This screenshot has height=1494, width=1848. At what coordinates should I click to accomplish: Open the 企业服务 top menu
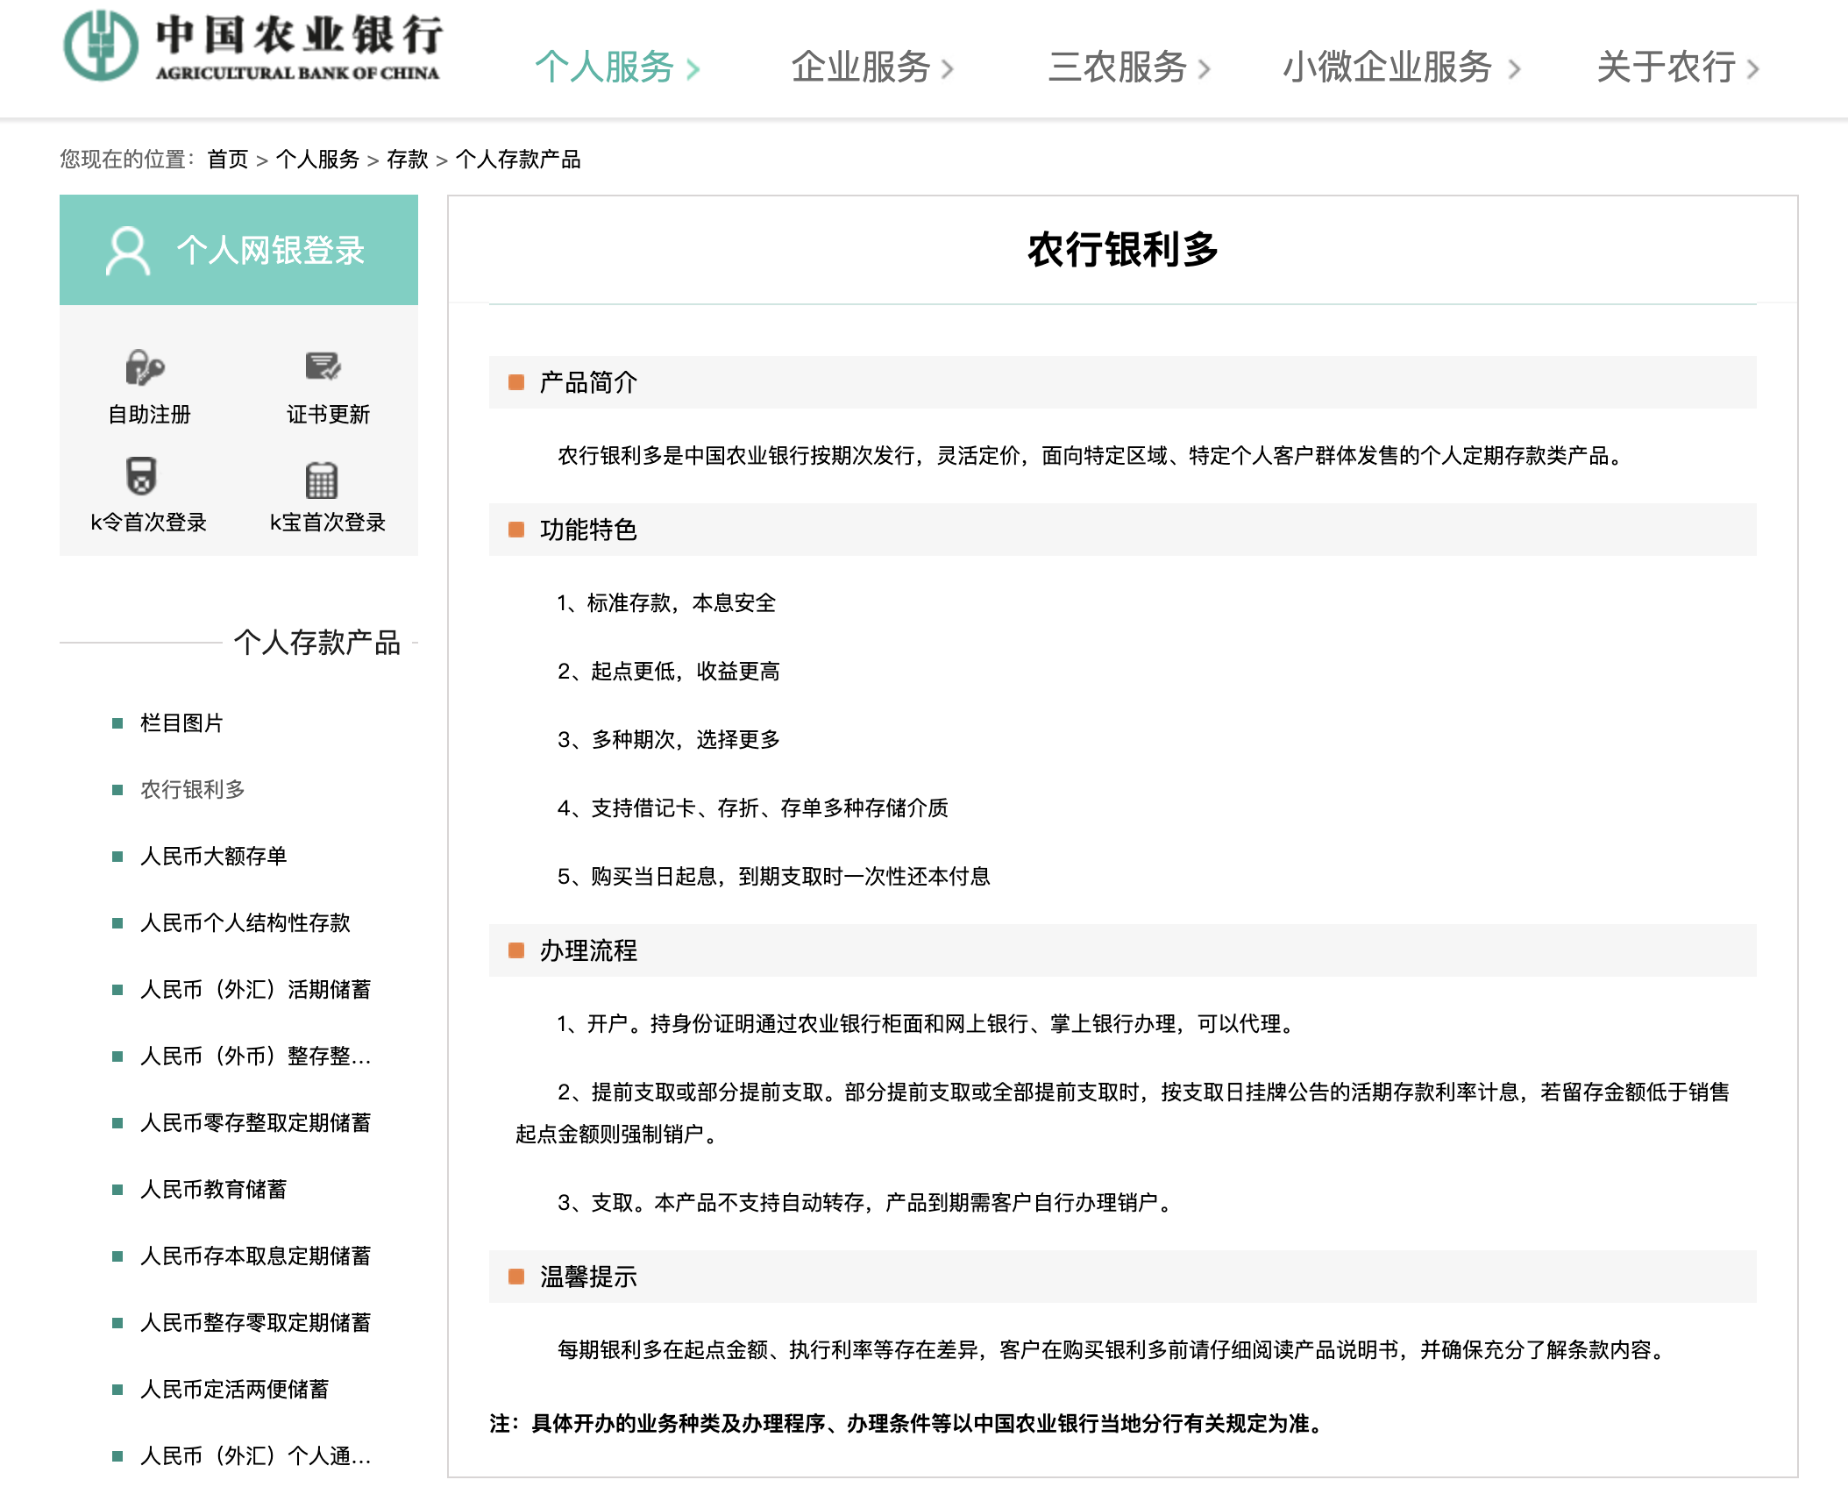click(860, 68)
